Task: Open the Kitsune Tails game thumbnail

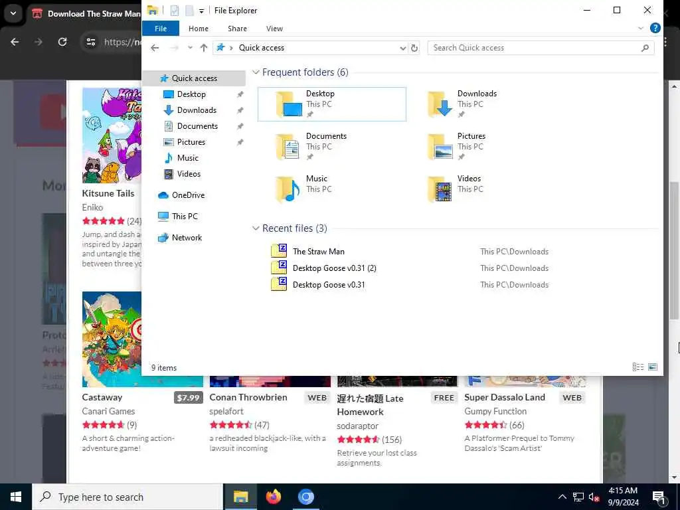Action: click(112, 135)
